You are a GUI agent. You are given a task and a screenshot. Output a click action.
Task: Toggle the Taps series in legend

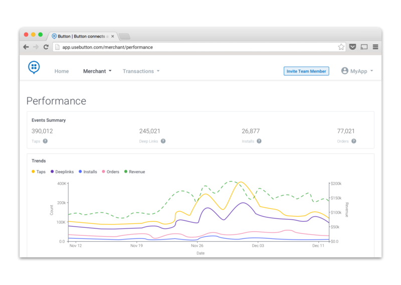(x=39, y=172)
